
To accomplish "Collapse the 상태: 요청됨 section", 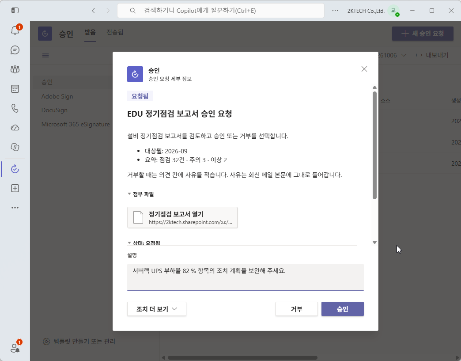I will point(144,243).
